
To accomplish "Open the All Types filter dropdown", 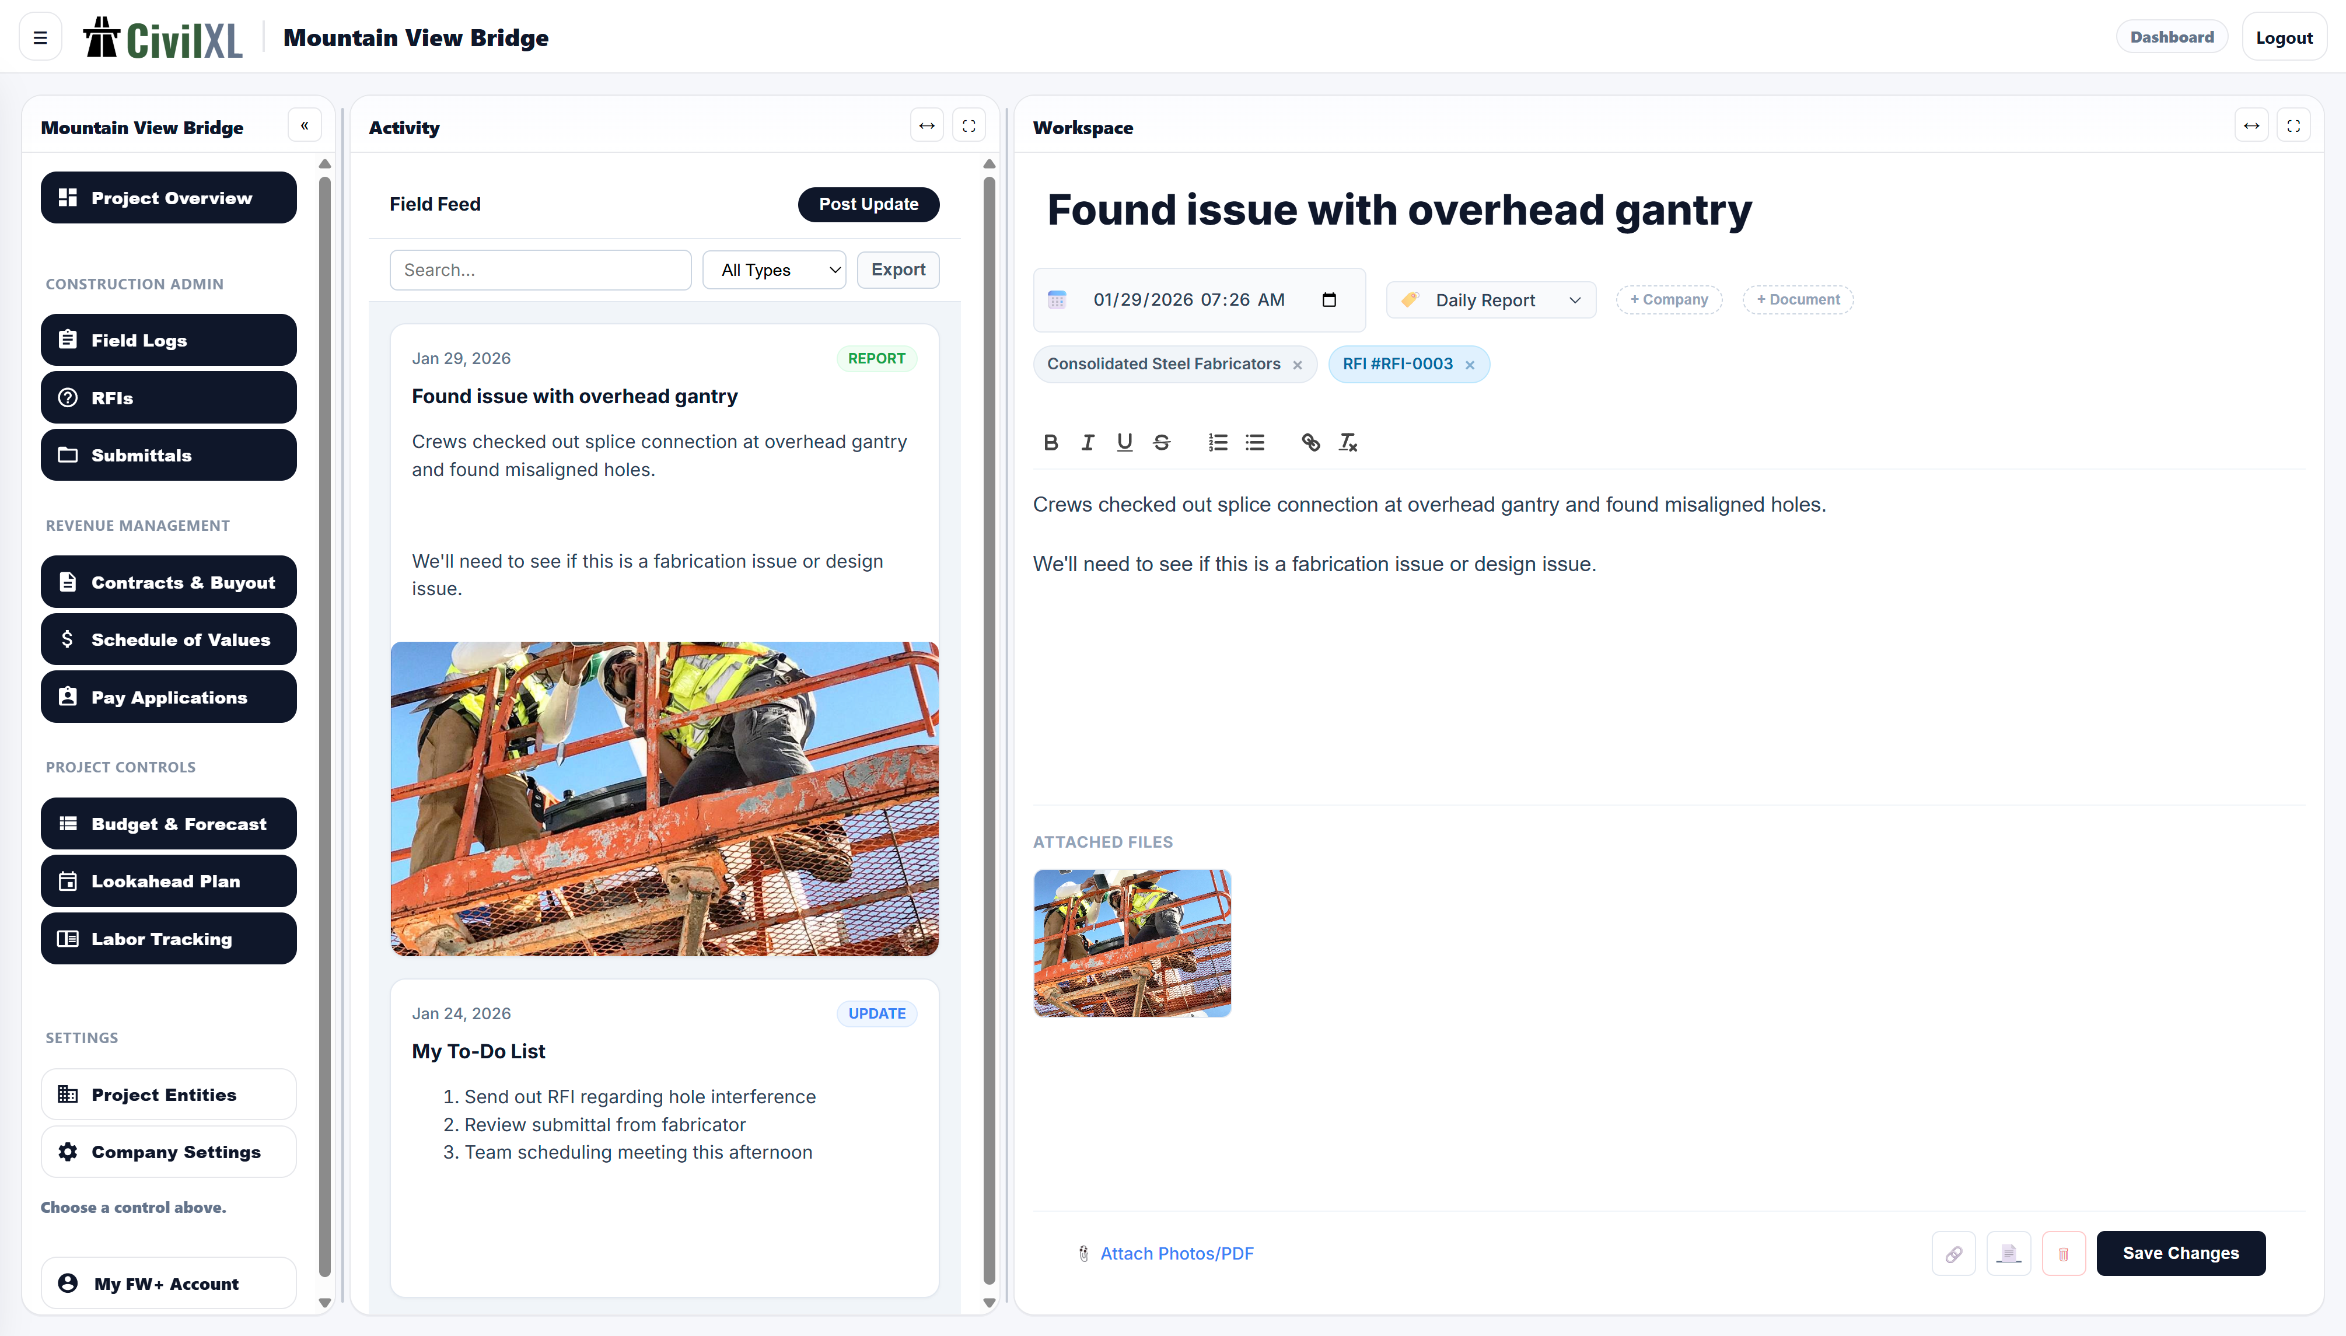I will 774,270.
